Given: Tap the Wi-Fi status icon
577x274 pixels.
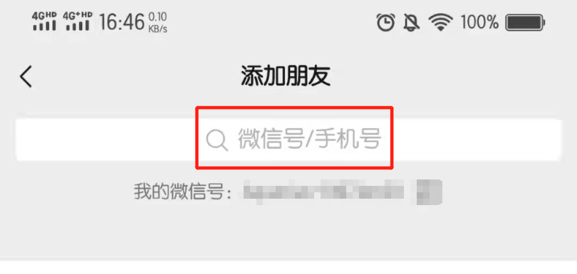Looking at the screenshot, I should point(440,22).
